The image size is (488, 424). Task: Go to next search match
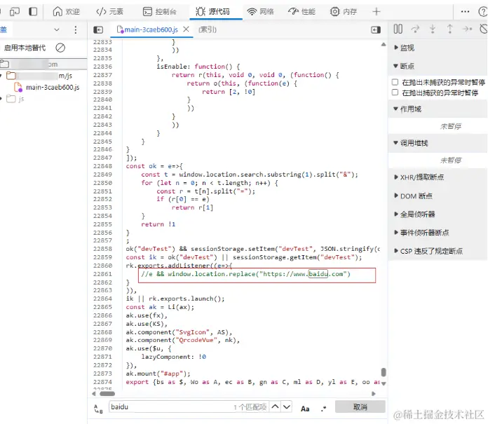[x=287, y=406]
